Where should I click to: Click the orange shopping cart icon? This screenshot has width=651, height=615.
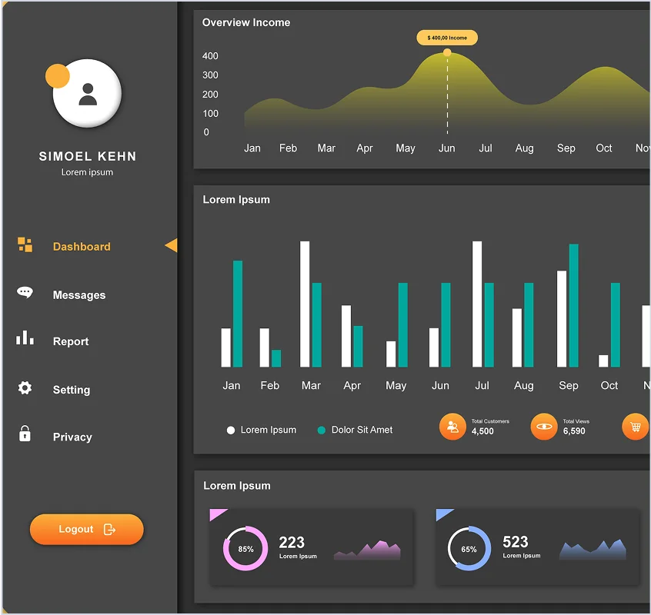pyautogui.click(x=635, y=427)
